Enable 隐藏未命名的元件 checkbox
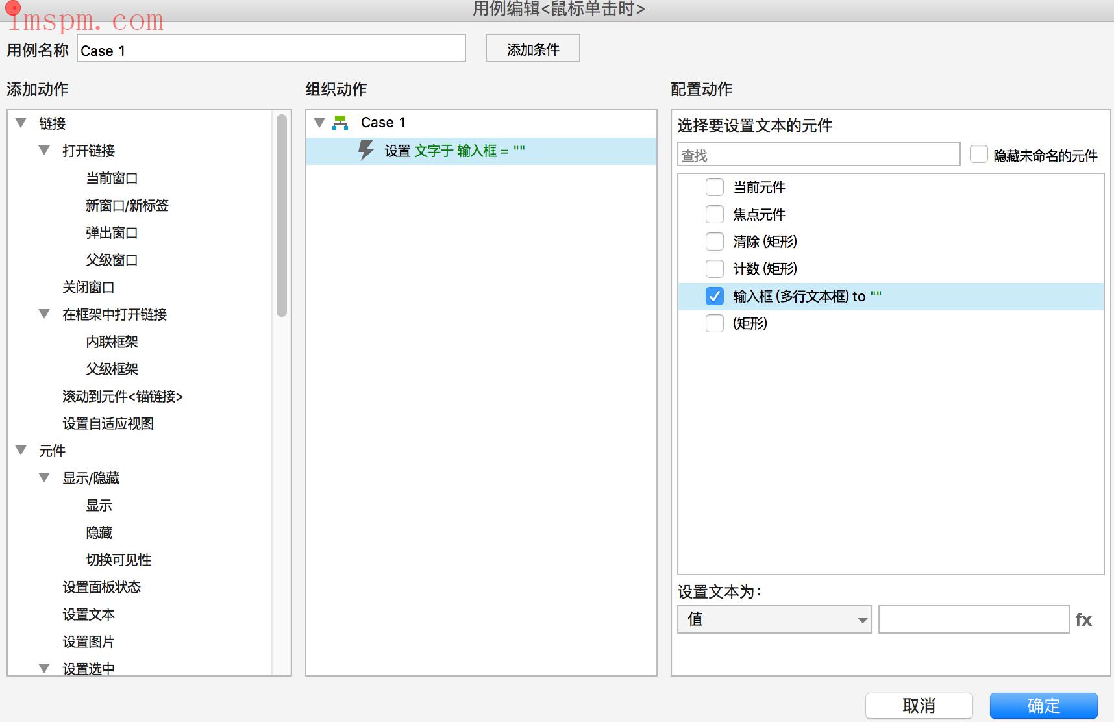The image size is (1114, 722). click(x=979, y=155)
